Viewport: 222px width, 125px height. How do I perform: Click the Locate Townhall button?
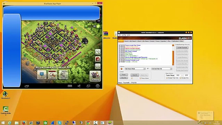click(x=182, y=48)
